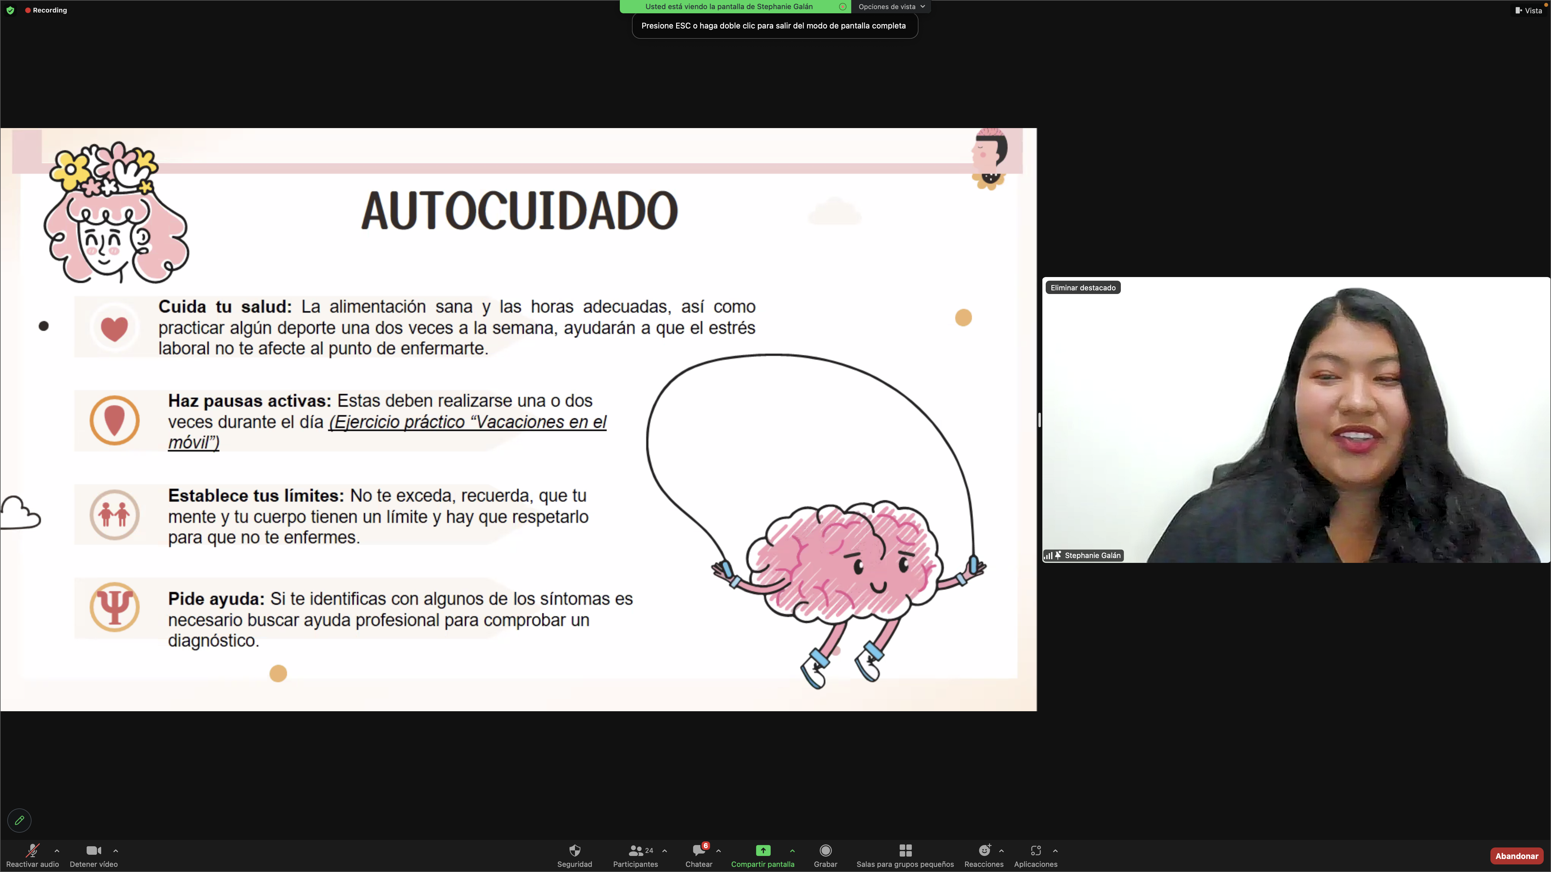
Task: Expand video options arrow beside camera
Action: 116,850
